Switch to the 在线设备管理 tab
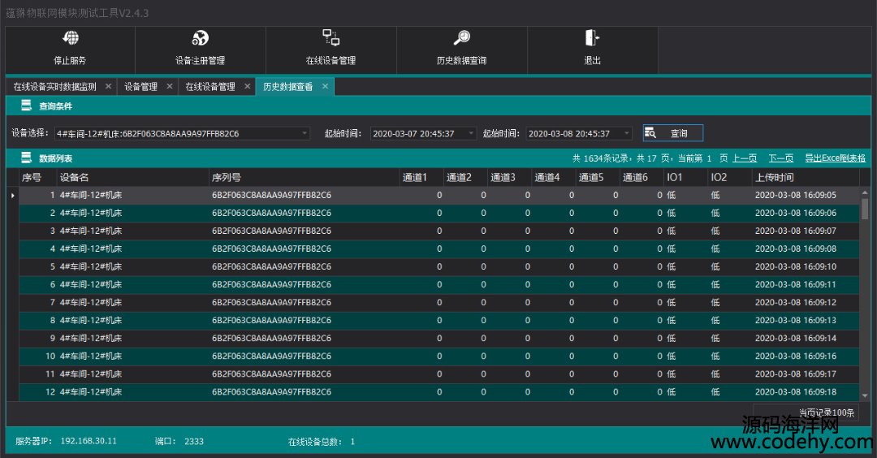This screenshot has height=458, width=877. click(x=210, y=87)
